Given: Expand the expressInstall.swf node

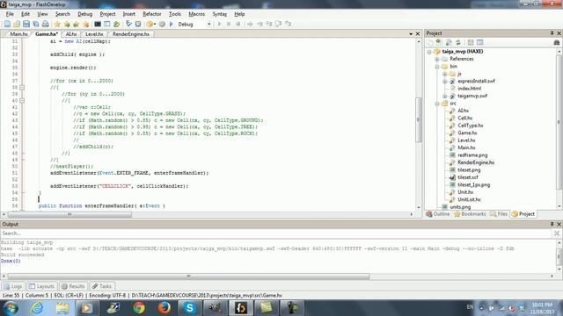Looking at the screenshot, I should (x=445, y=82).
